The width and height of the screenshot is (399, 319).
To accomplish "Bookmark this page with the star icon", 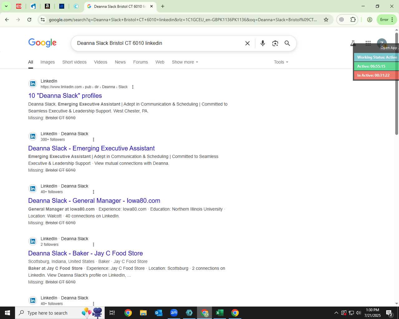I will point(326,20).
